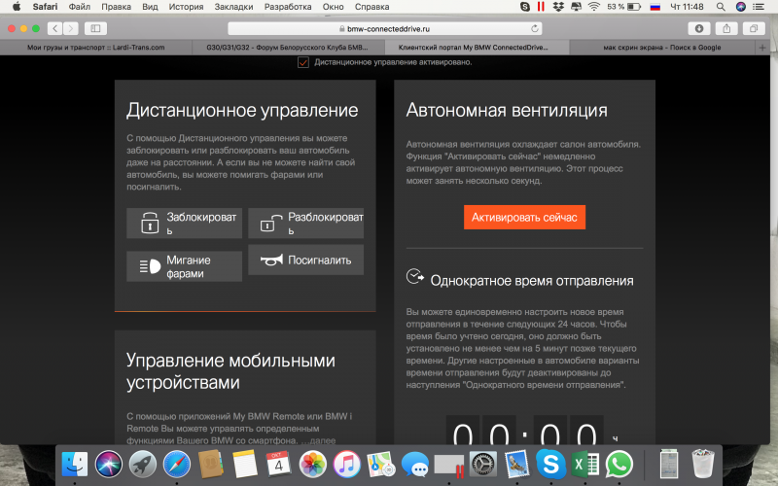Open Launchpad rocket in the Dock
Image resolution: width=778 pixels, height=486 pixels.
pyautogui.click(x=143, y=465)
